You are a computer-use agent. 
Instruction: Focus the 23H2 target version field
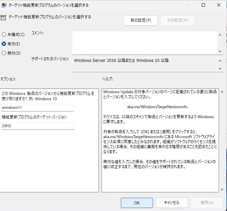coord(37,126)
